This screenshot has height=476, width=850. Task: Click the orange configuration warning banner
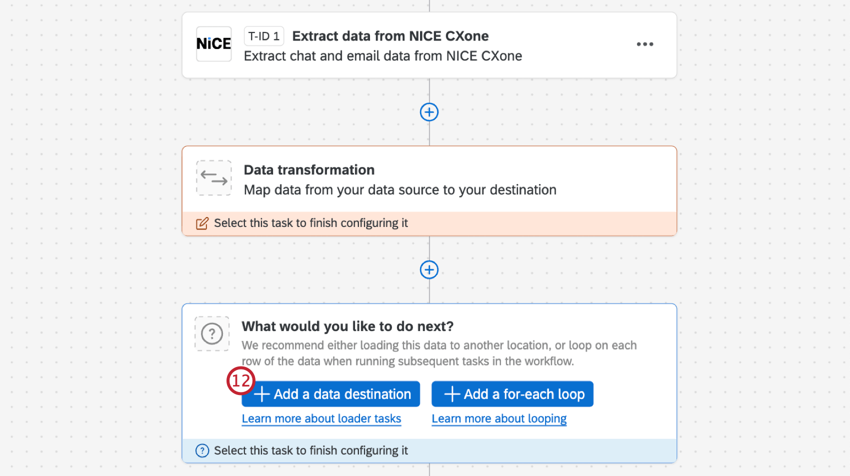click(429, 223)
